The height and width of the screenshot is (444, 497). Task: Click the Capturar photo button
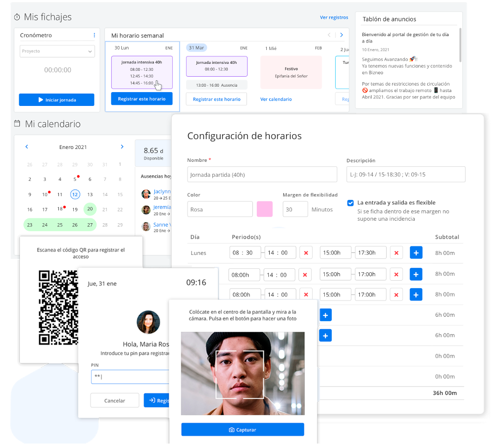tap(243, 430)
